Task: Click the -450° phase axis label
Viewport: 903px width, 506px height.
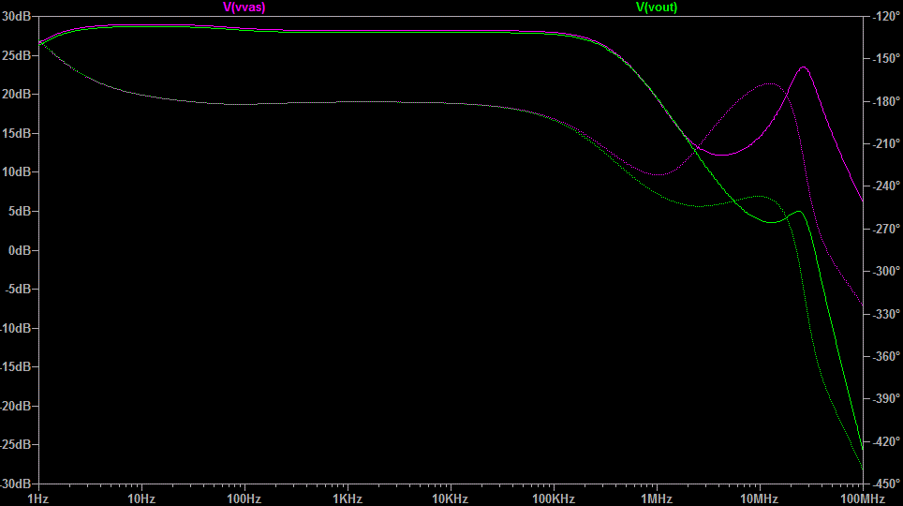Action: [886, 484]
